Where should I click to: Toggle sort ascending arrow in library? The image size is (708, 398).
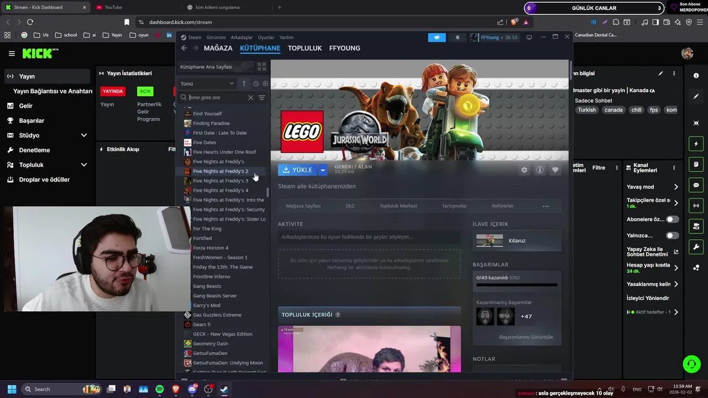click(244, 83)
